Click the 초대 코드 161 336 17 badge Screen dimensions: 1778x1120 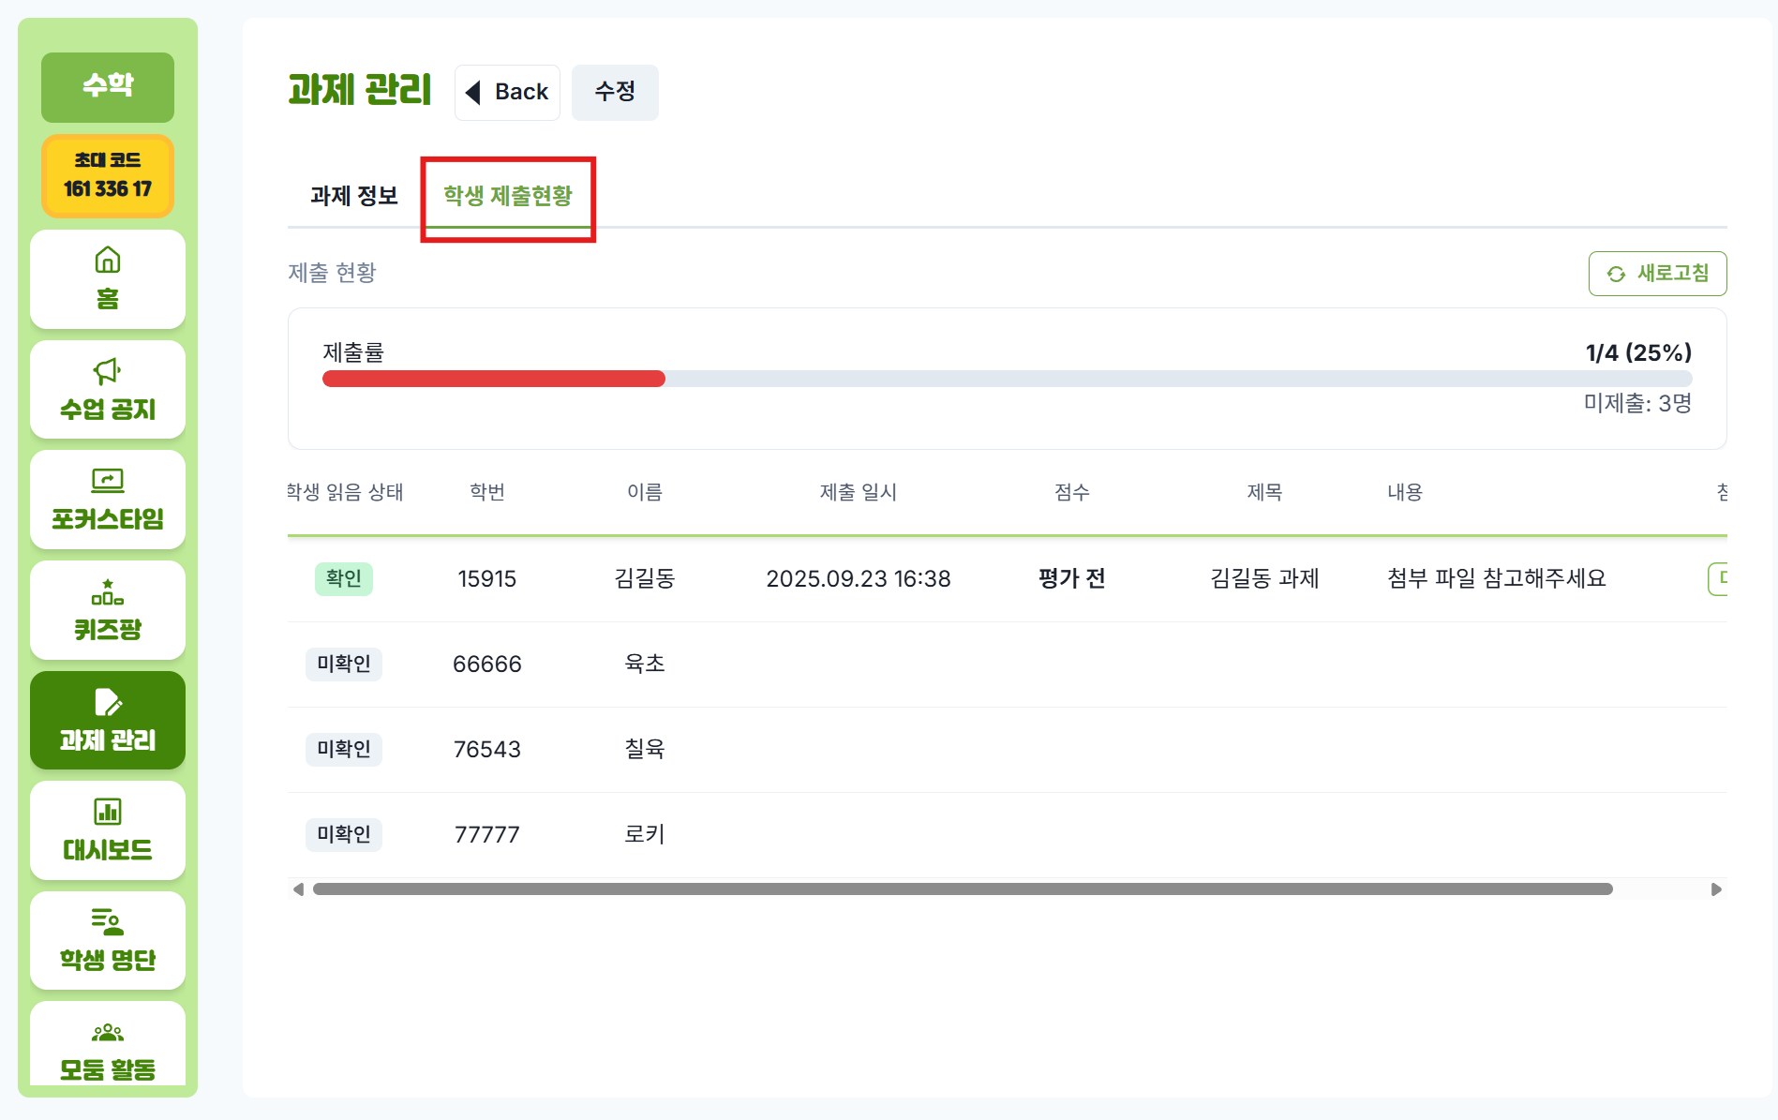tap(108, 176)
